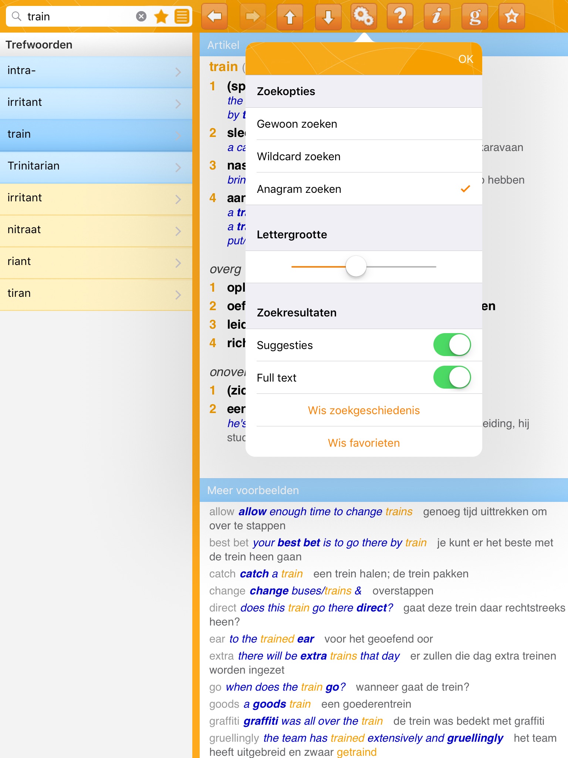Screen dimensions: 568x758
Task: Click example 'there will be extra trains that day'
Action: (319, 656)
